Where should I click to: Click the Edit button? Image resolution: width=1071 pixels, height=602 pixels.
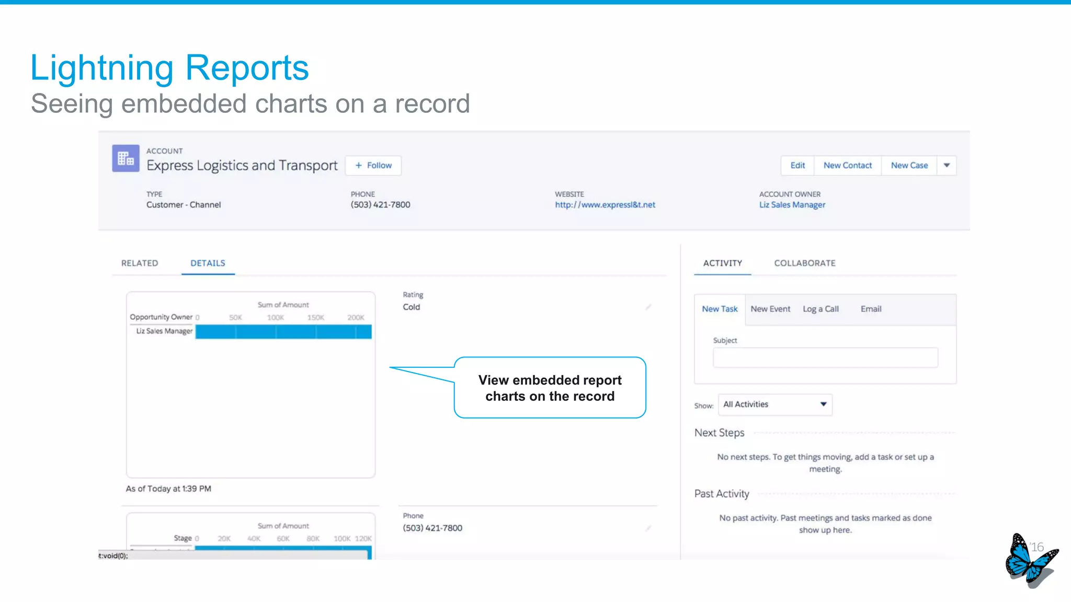(x=797, y=166)
